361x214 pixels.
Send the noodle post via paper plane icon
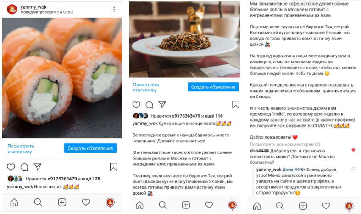(162, 105)
